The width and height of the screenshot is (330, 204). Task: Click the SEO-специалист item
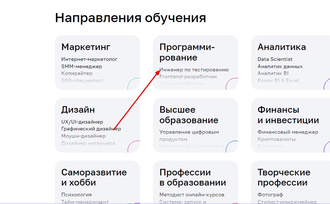click(x=82, y=80)
